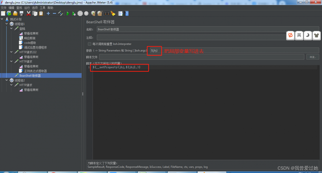Enable 每次调用前重置 bsh.Interpreter checkbox
Screen dimensions: 322x173
90,44
